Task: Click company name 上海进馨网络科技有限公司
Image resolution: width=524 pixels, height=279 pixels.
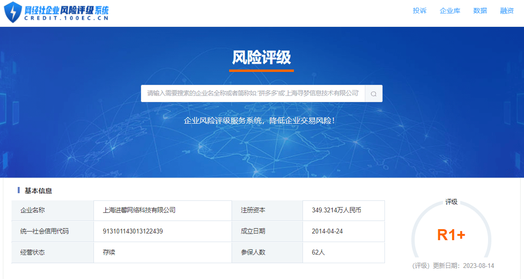Action: pos(139,210)
